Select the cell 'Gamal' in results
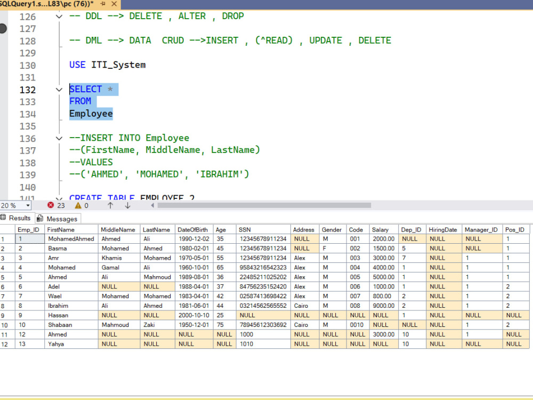 point(119,267)
